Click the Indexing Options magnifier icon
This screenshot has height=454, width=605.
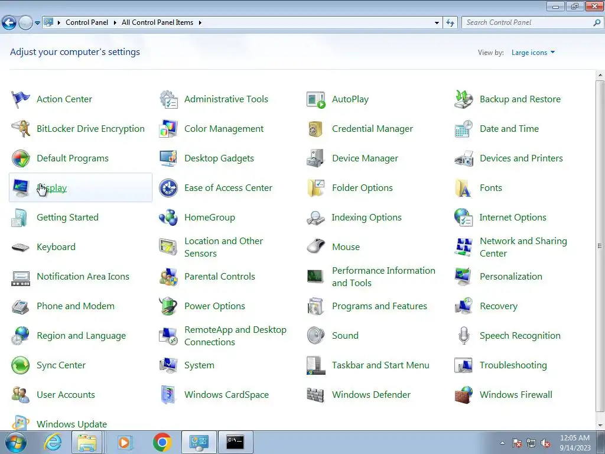(x=316, y=218)
